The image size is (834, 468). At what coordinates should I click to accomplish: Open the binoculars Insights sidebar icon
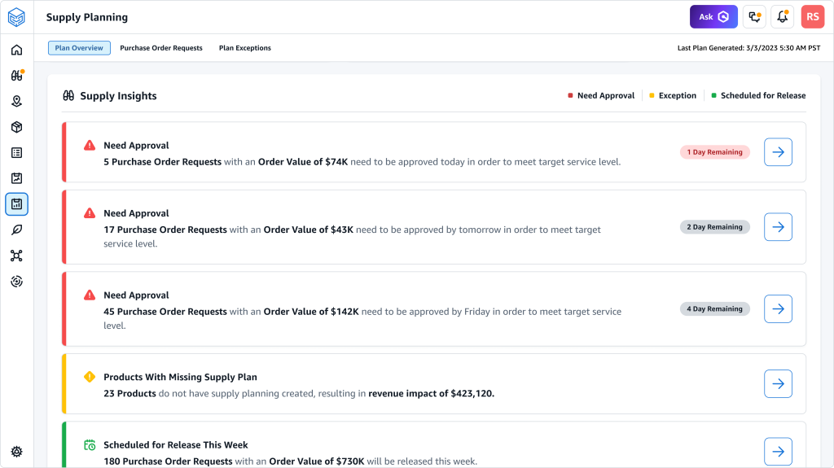tap(16, 76)
